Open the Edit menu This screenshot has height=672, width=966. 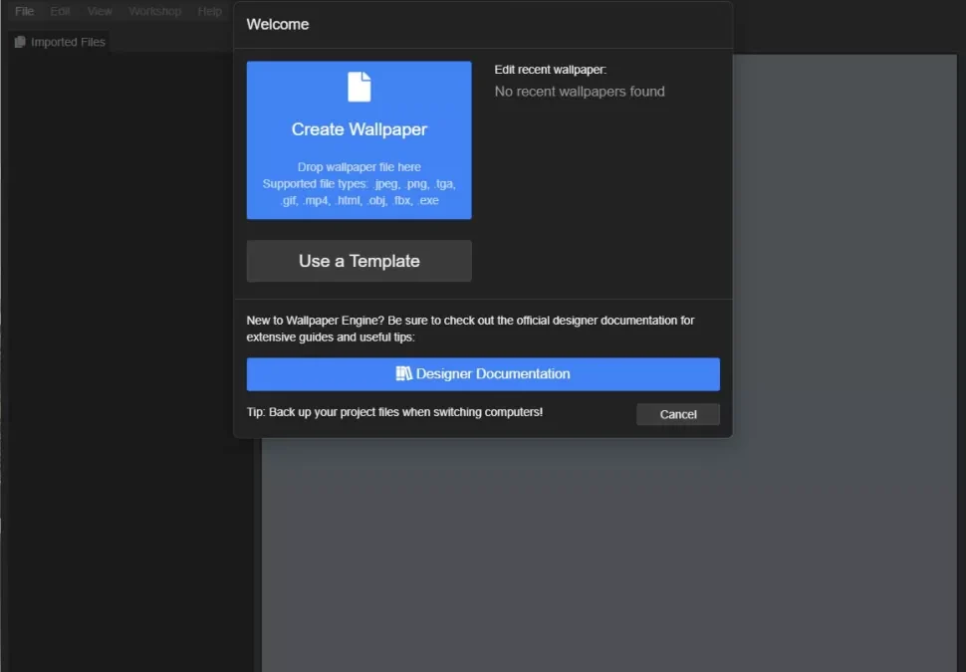61,11
